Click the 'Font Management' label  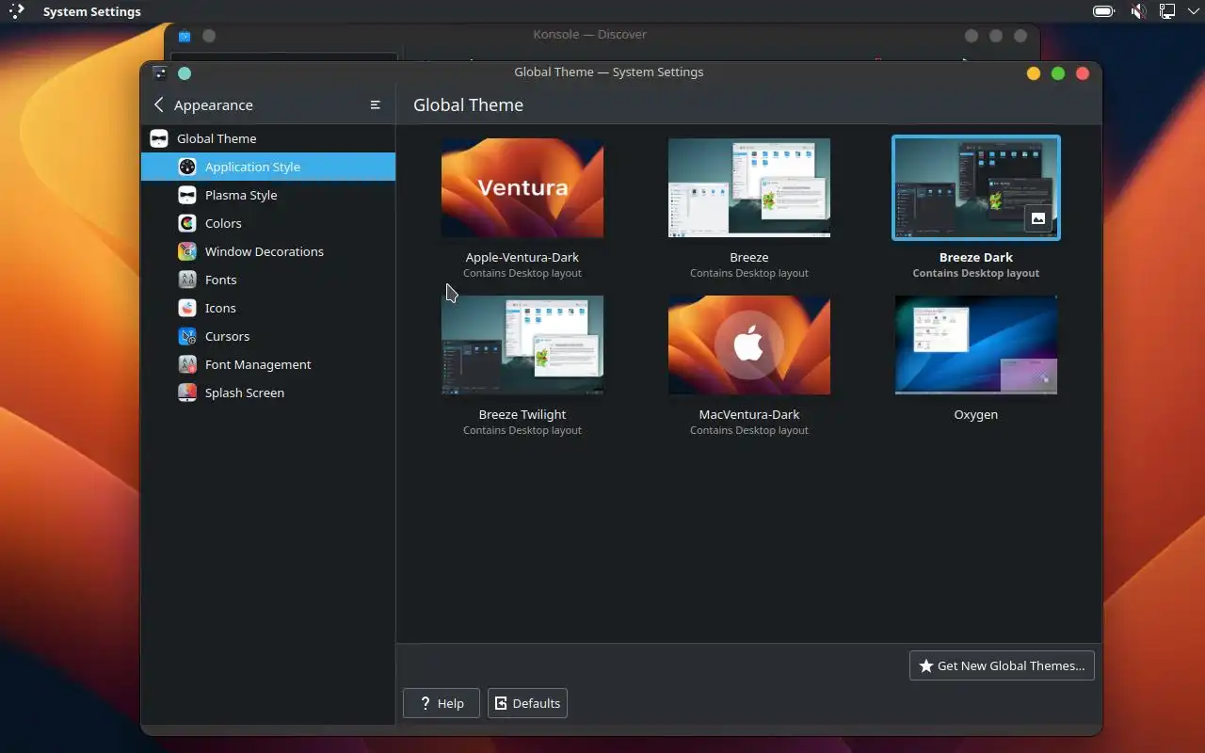coord(258,364)
